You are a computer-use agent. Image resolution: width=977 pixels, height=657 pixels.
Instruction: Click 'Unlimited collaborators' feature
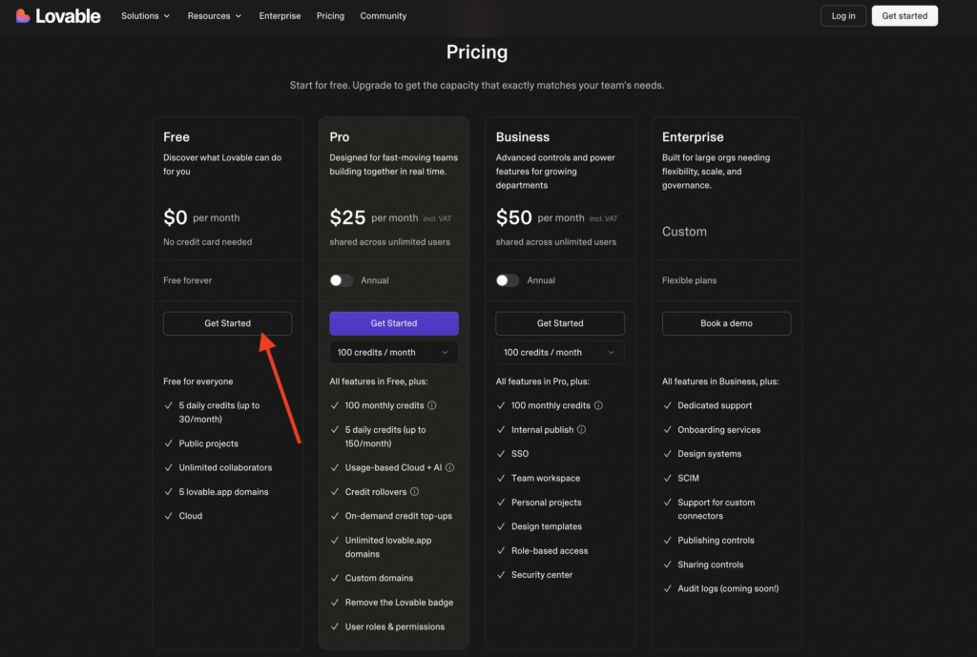pos(225,467)
